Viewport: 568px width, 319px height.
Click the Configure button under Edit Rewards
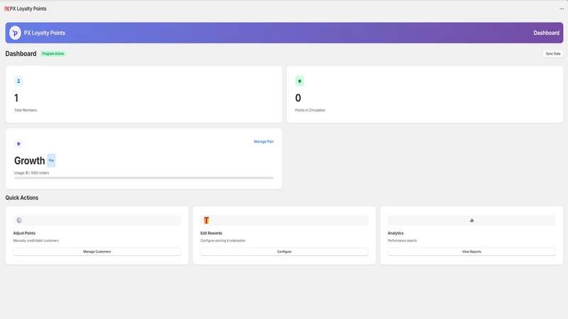[285, 252]
